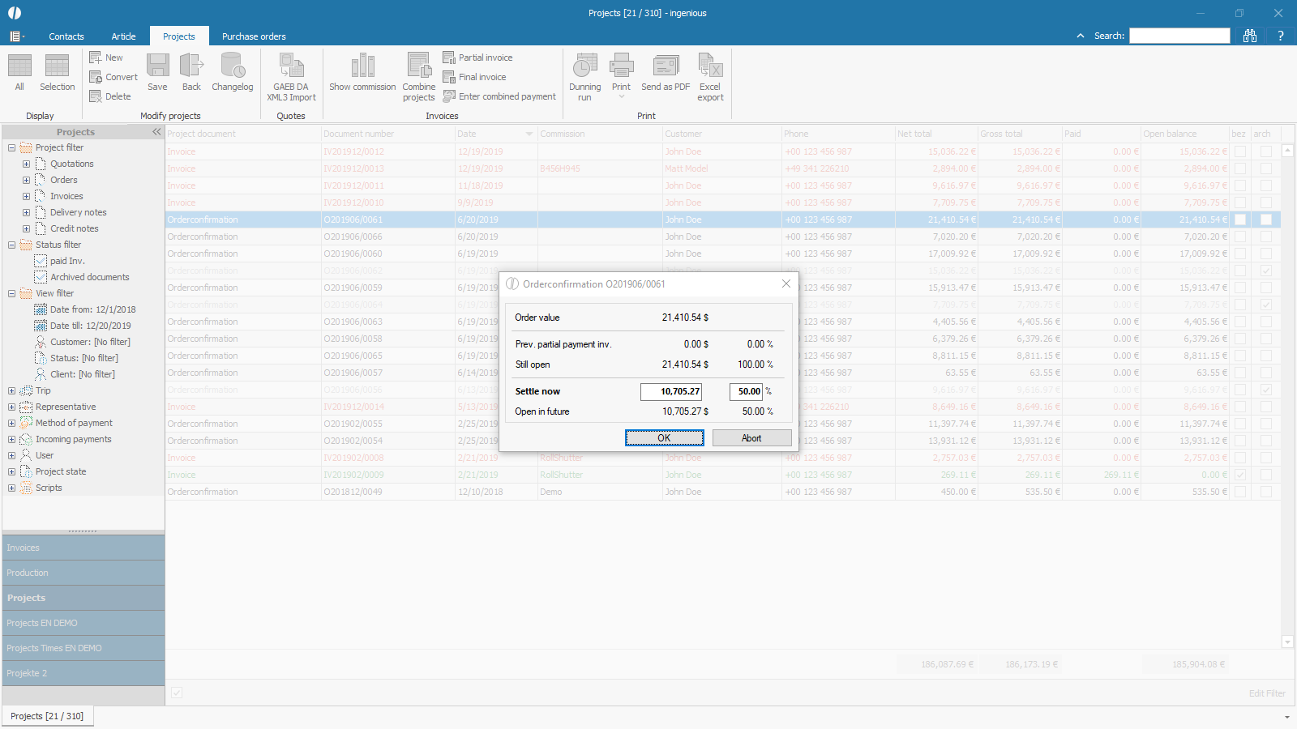Expand the Incoming payments node

click(11, 439)
